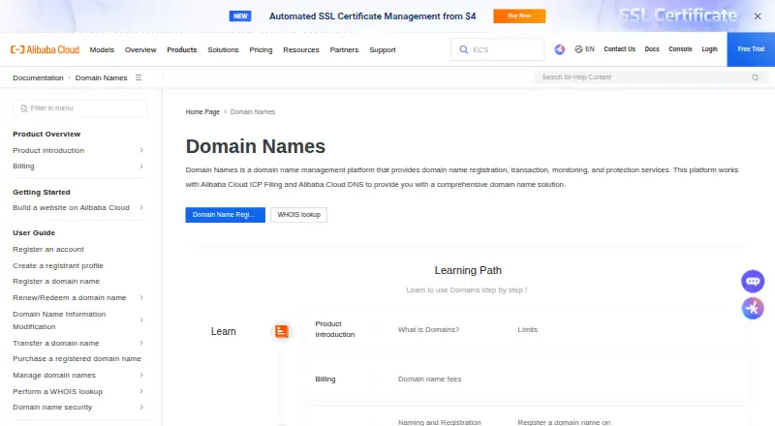
Task: Click the Login link
Action: 709,49
